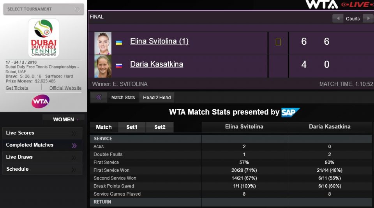Expand the Live Scores menu arrow
Screen dimensions: 374x208
click(74, 133)
